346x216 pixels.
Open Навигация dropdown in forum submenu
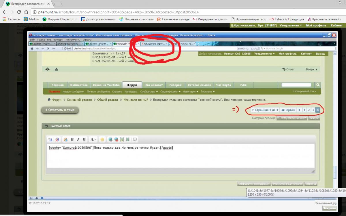pyautogui.click(x=191, y=92)
